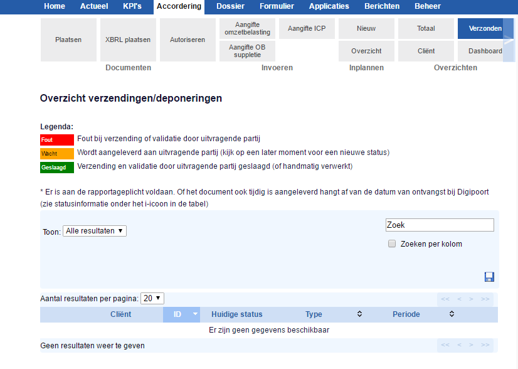Screen dimensions: 518x369
Task: Click the 'Overzicht verzendingen/deponeringen' heading
Action: pos(131,98)
